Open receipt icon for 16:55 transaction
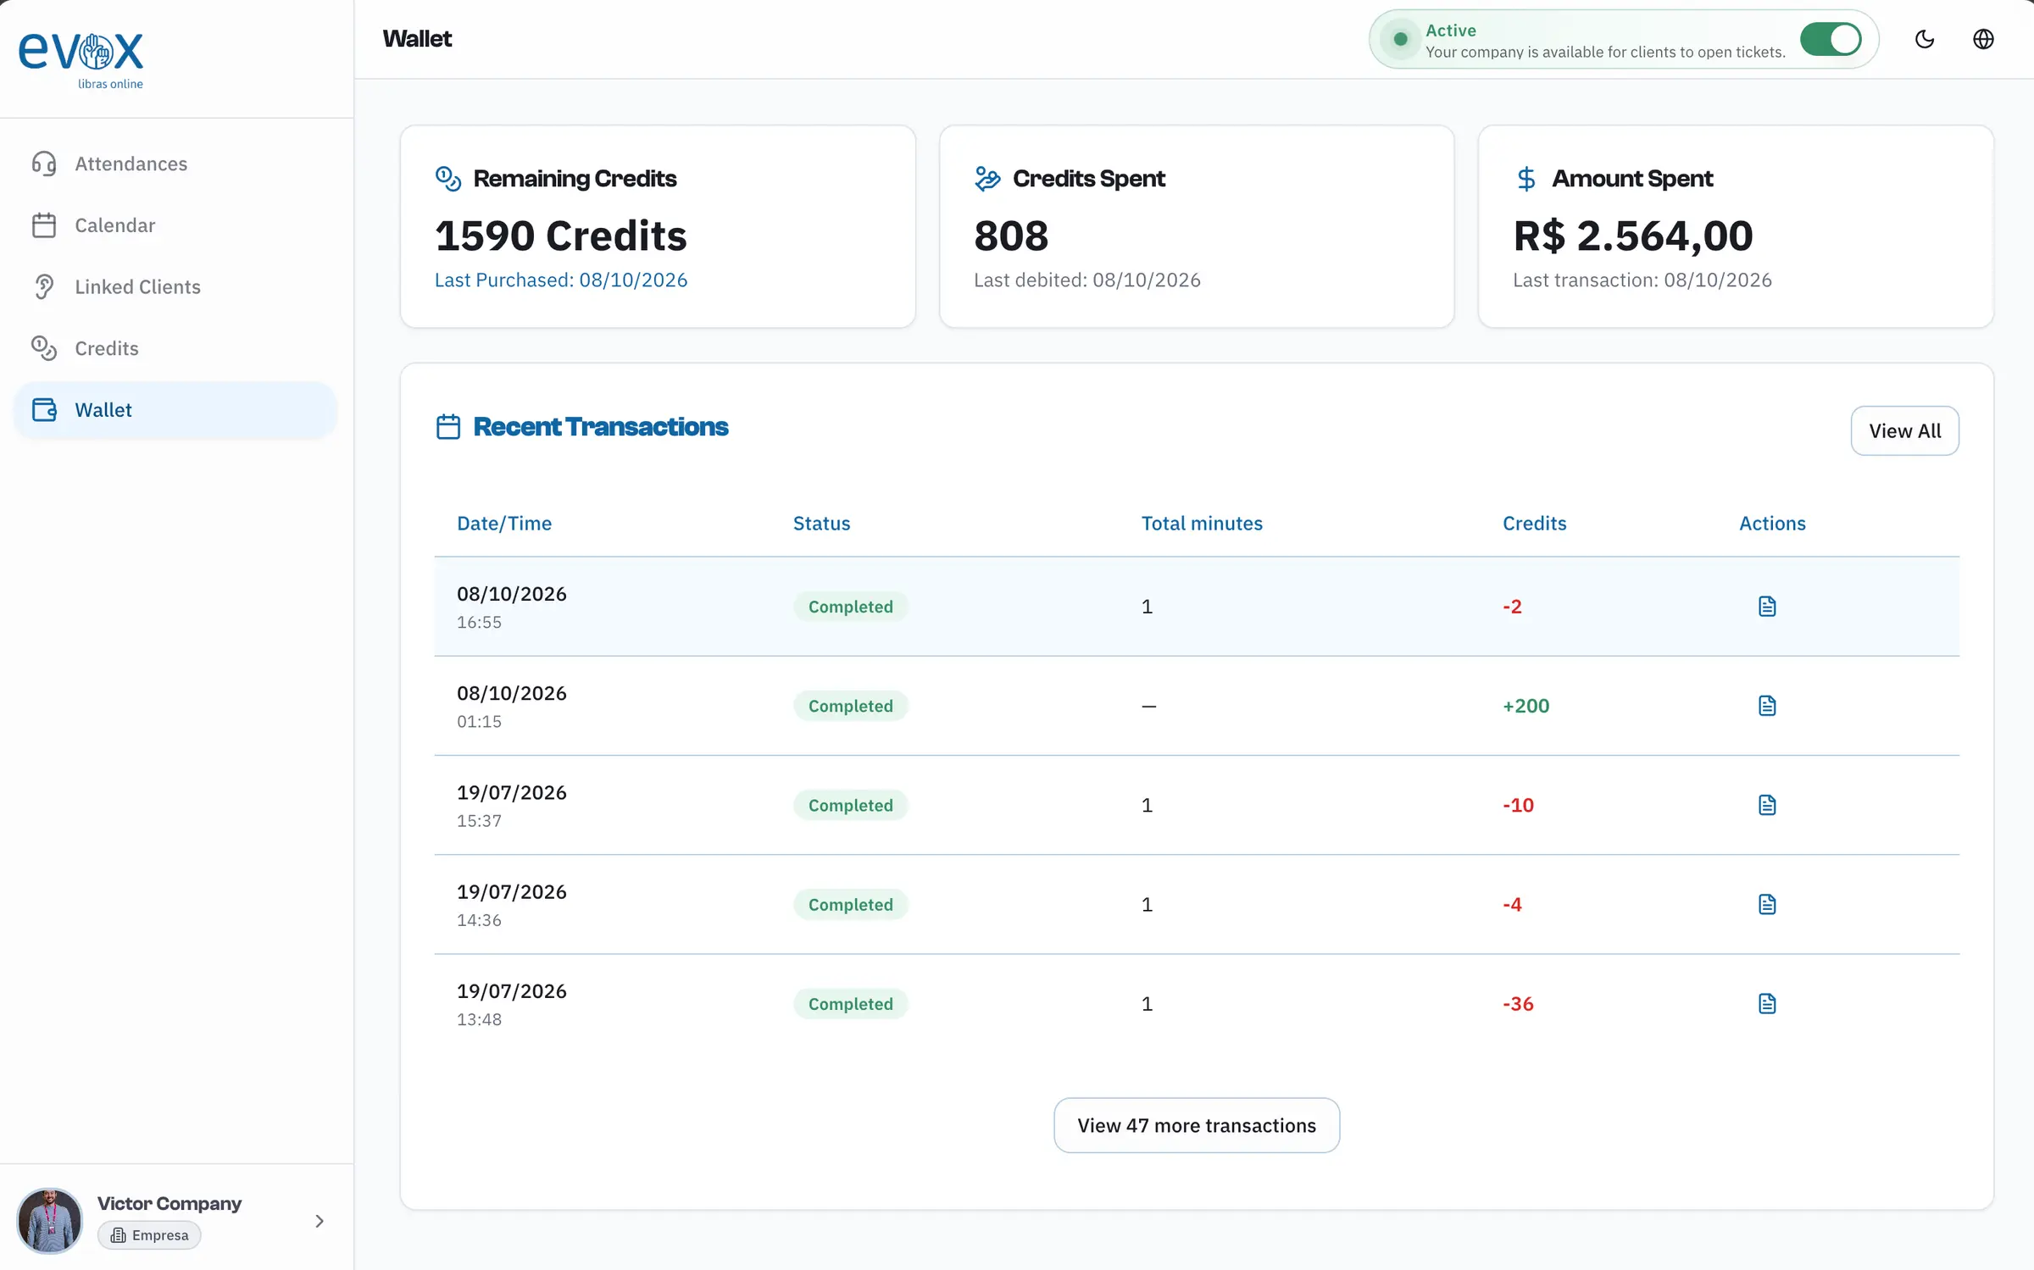2034x1270 pixels. (1767, 607)
